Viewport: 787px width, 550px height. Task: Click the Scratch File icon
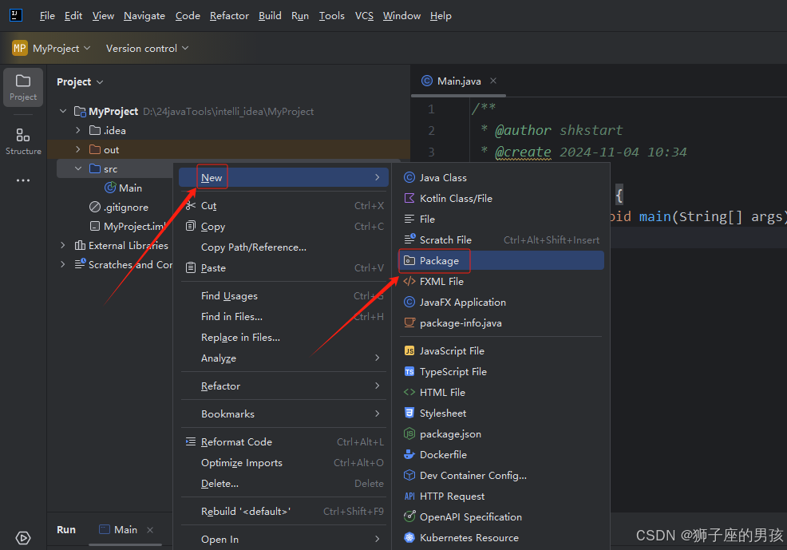point(409,239)
